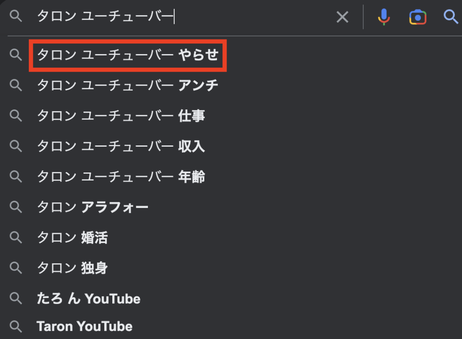Screen dimensions: 462x339
Task: Choose the たろ ん YouTube suggestion
Action: (x=88, y=298)
